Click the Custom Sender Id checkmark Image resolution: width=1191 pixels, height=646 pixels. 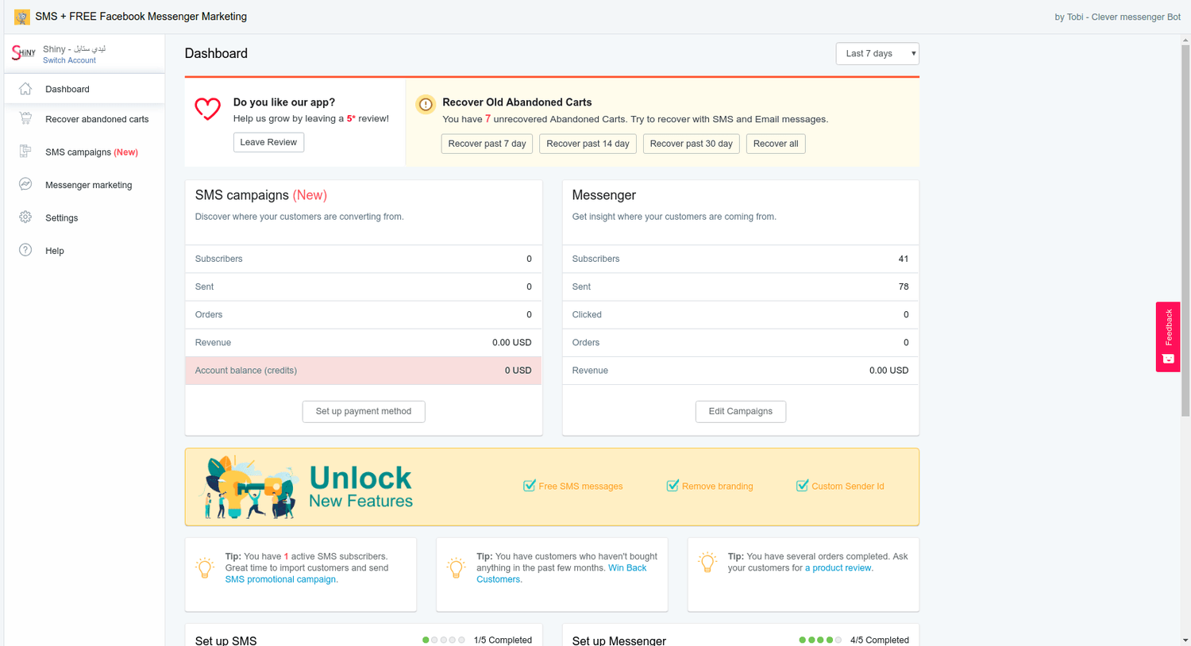tap(802, 486)
